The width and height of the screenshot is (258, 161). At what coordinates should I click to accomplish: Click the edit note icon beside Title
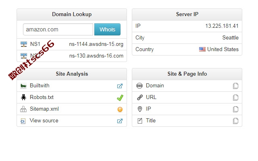click(140, 121)
